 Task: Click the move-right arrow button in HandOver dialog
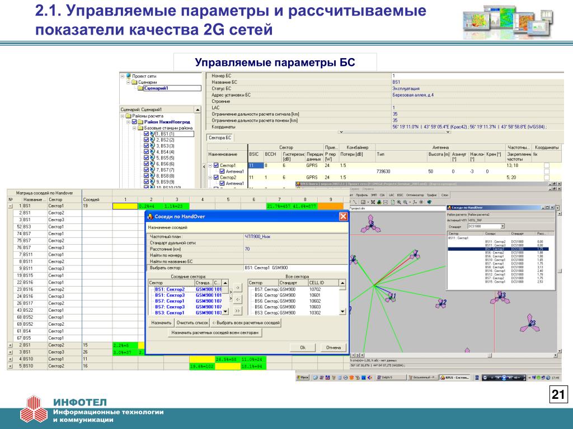point(237,288)
